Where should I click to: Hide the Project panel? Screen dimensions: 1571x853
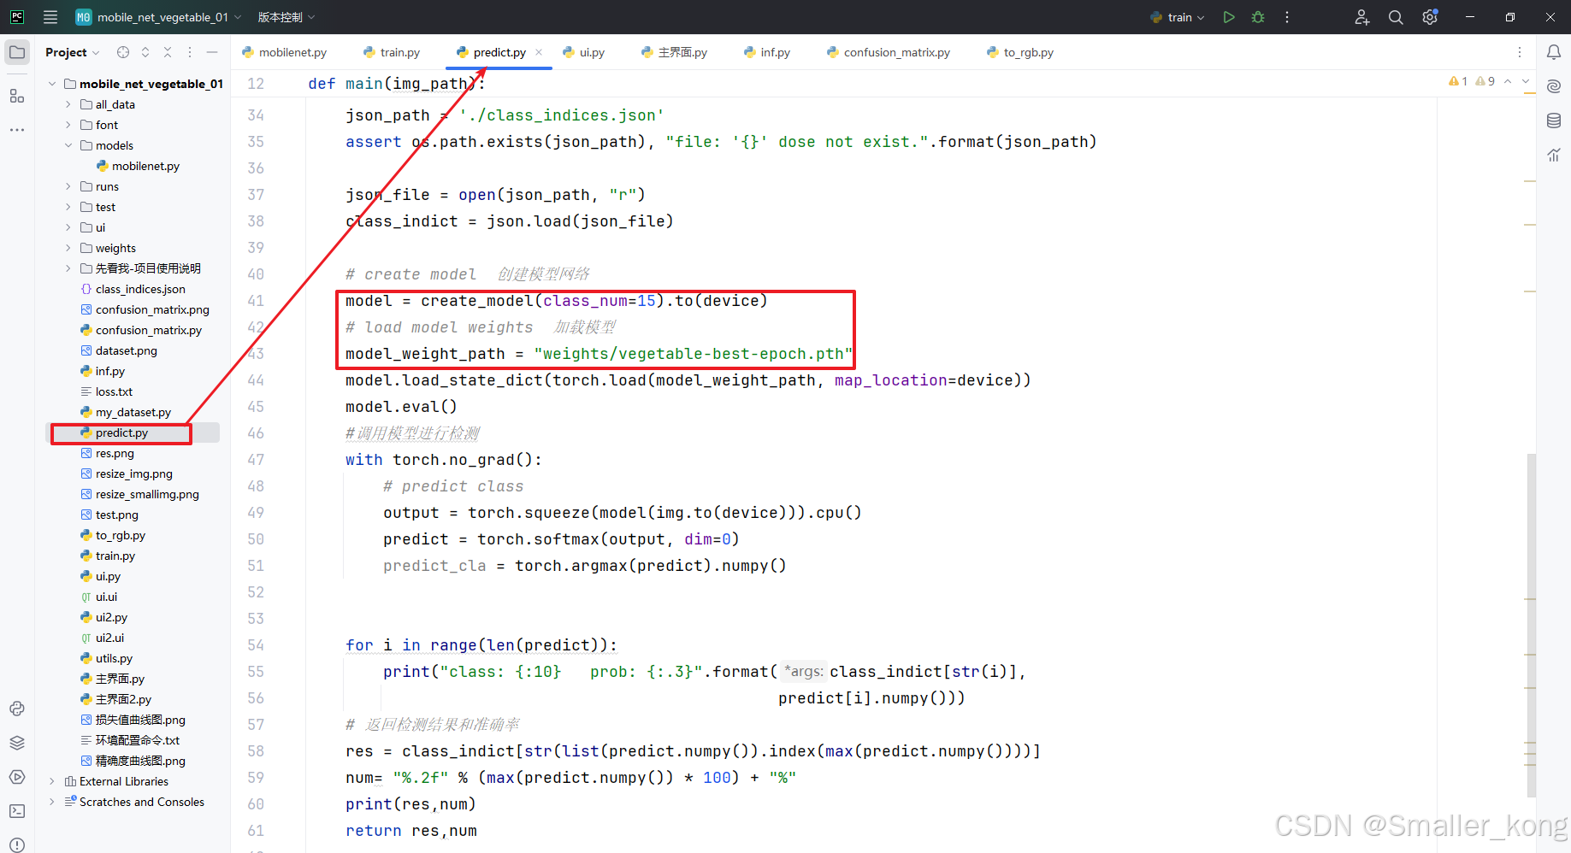212,52
